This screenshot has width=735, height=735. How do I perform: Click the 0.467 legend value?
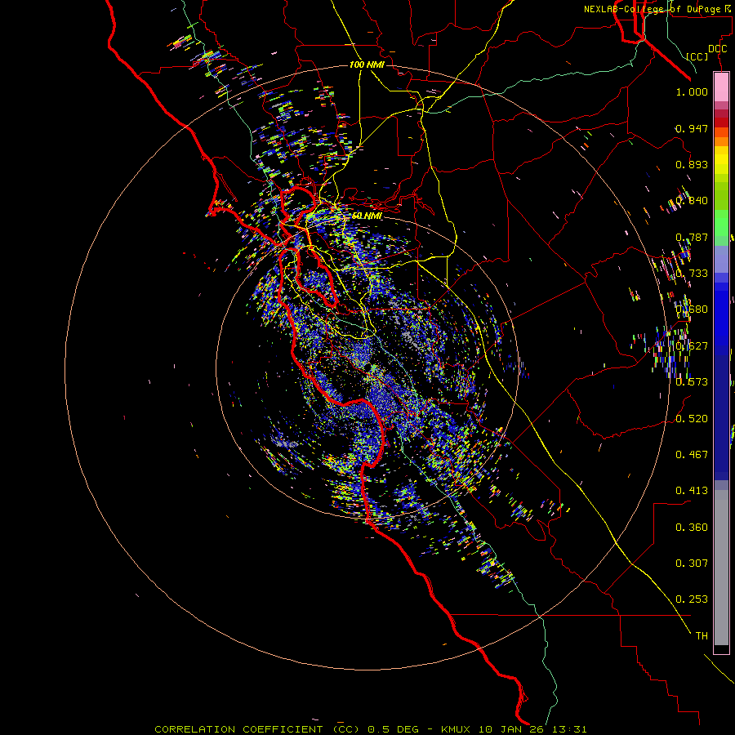[x=692, y=454]
